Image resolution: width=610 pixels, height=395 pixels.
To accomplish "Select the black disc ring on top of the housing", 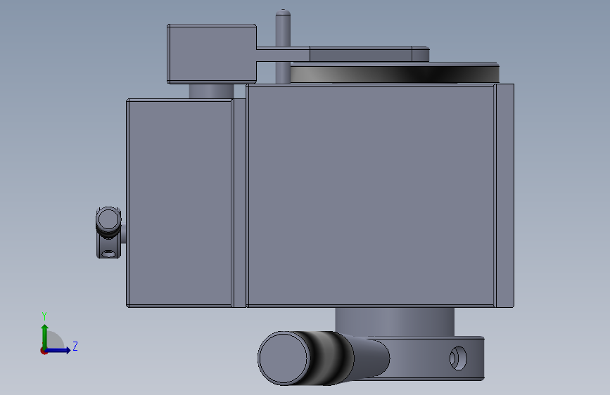I will [395, 73].
